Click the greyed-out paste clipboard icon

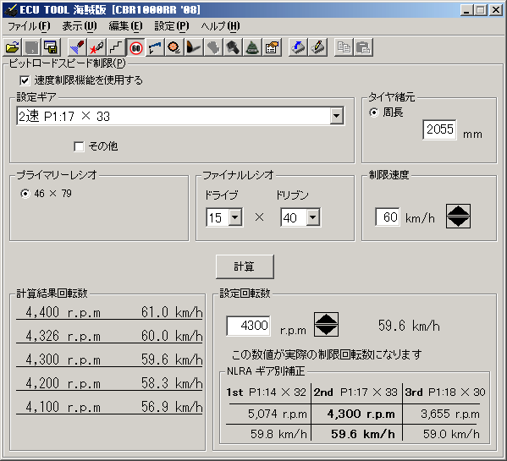[x=363, y=47]
